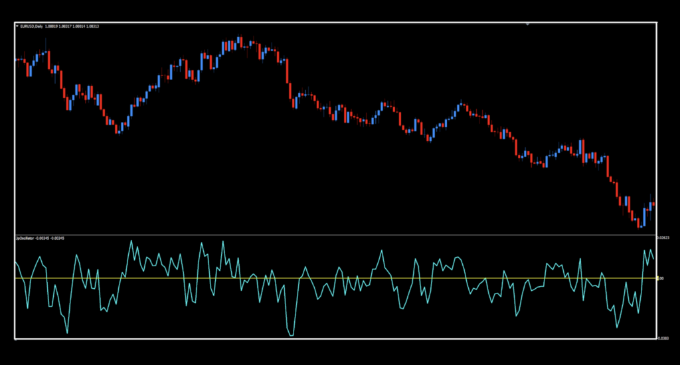Click the 0.02623 maximum value on oscillator scale
Screen dimensions: 680x365
(x=663, y=237)
